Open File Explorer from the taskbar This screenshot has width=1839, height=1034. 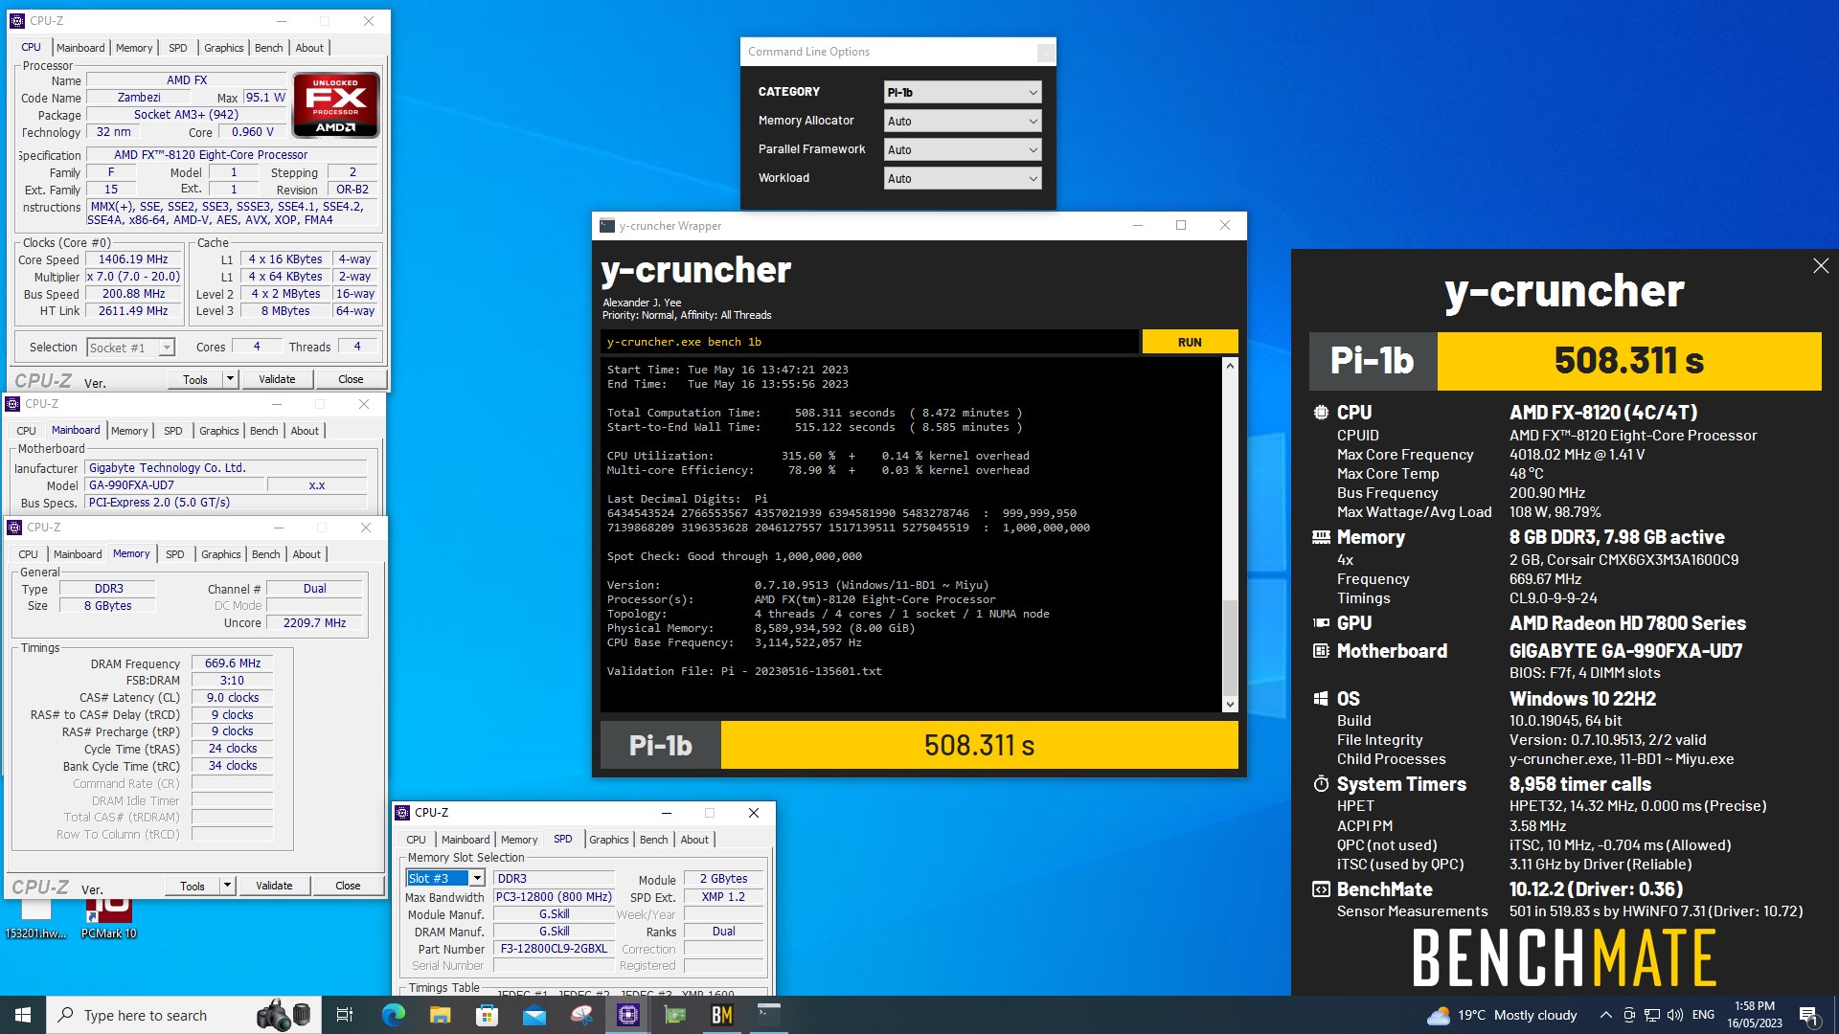pos(440,1015)
